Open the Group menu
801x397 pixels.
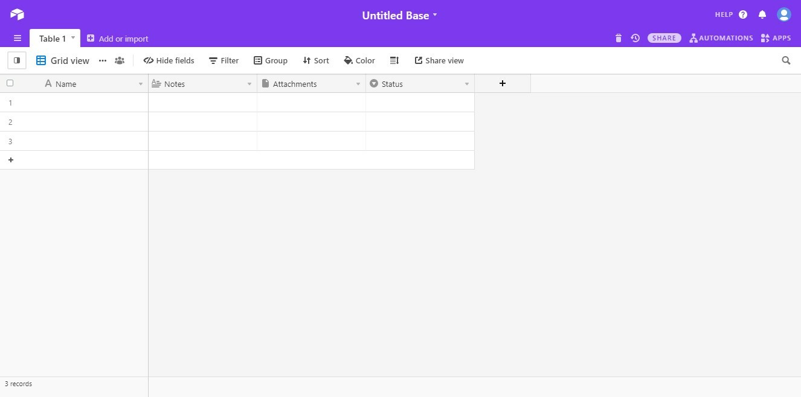click(x=271, y=60)
